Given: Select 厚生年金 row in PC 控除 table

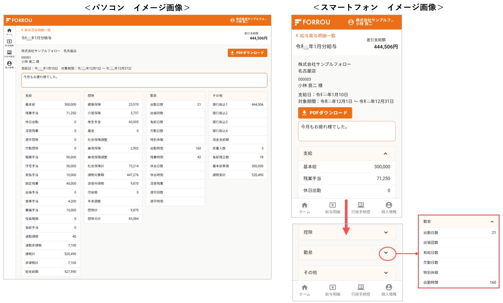Looking at the screenshot, I should pos(113,122).
